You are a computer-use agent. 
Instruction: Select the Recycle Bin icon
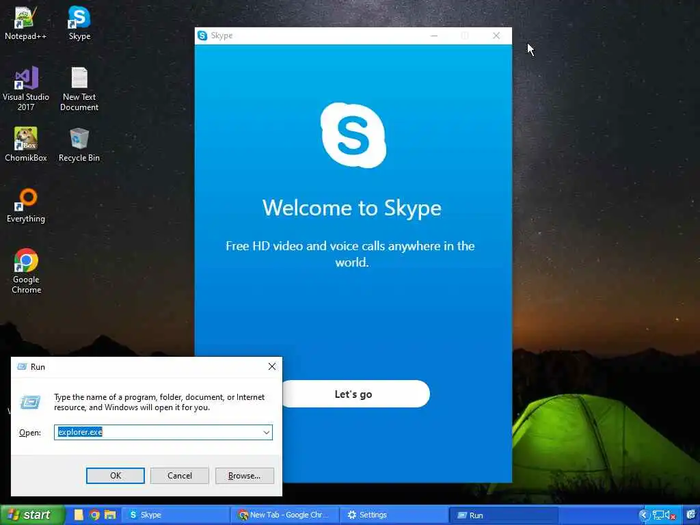pos(79,144)
